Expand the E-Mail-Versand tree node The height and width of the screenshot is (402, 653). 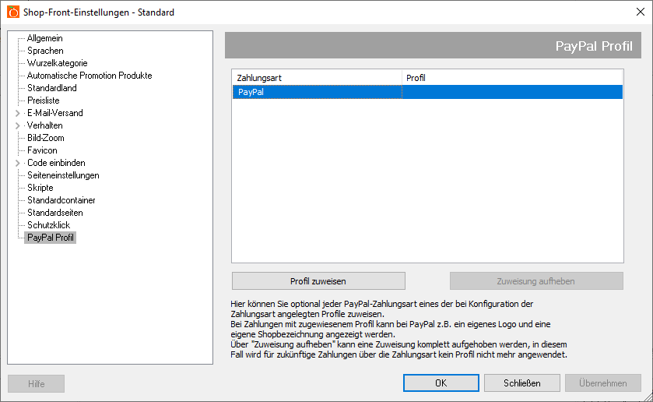click(x=17, y=113)
